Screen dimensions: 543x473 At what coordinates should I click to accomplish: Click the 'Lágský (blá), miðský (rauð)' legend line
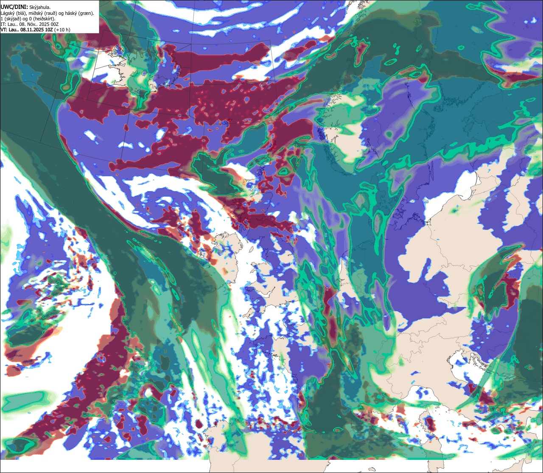pyautogui.click(x=48, y=13)
